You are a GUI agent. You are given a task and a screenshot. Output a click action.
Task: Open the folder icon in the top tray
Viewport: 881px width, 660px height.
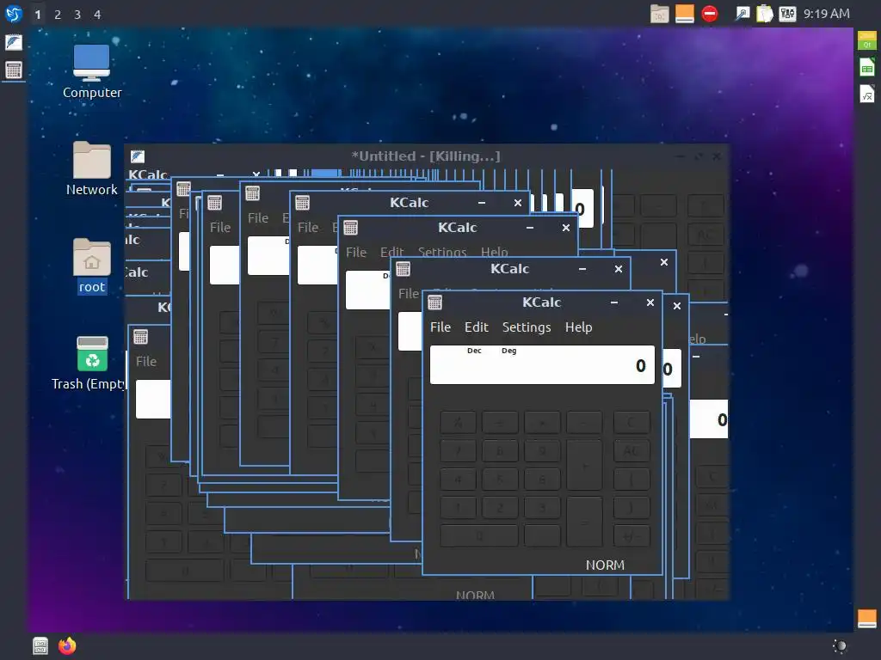click(x=660, y=14)
